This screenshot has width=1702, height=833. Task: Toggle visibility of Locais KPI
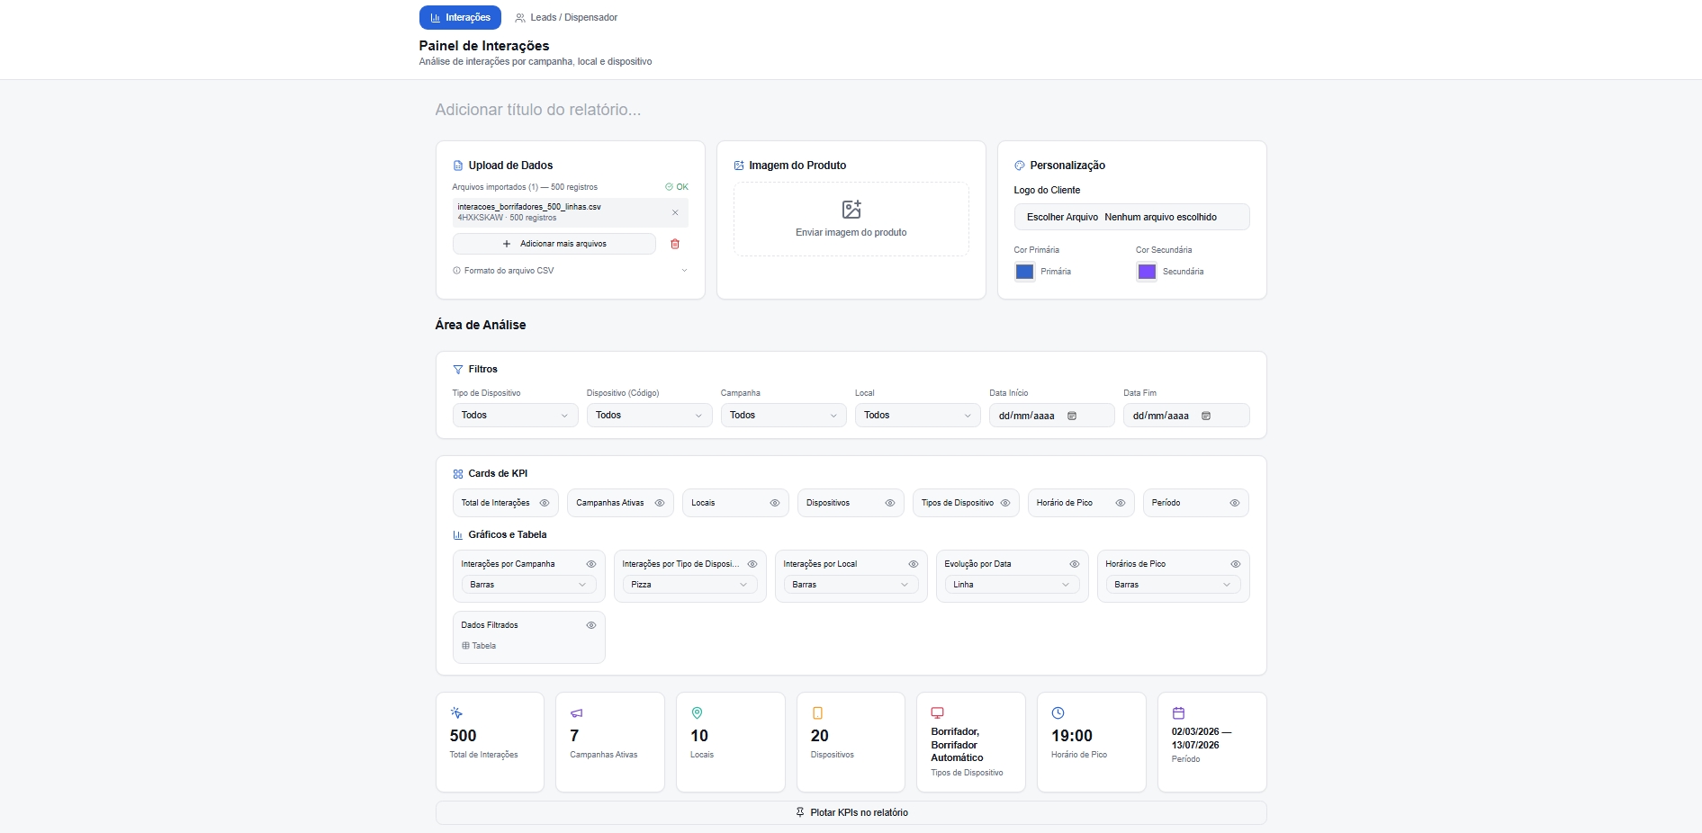775,503
